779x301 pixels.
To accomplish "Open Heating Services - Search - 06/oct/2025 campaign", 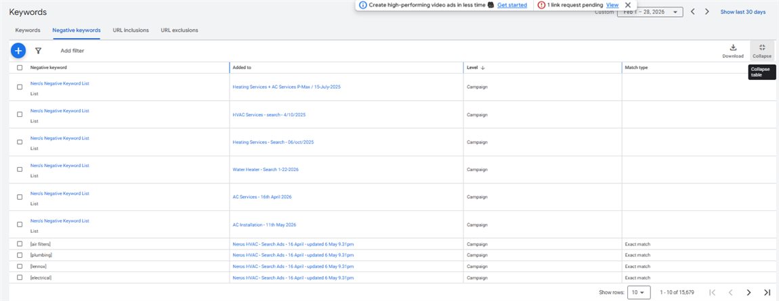I will coord(273,142).
